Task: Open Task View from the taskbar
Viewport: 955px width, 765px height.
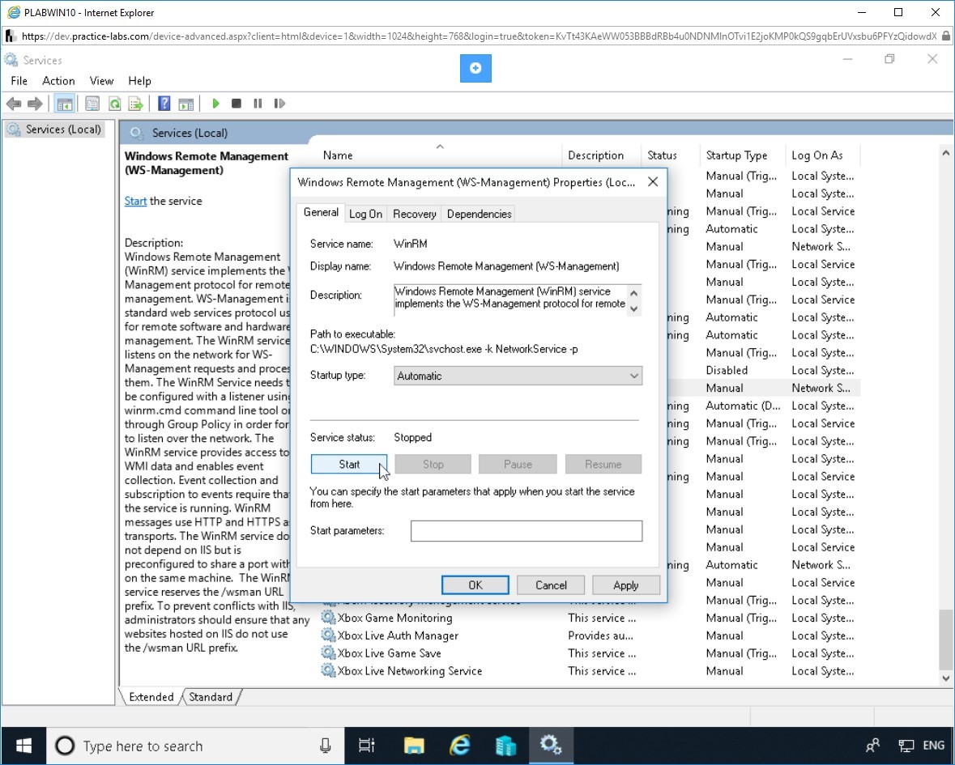Action: click(x=367, y=746)
